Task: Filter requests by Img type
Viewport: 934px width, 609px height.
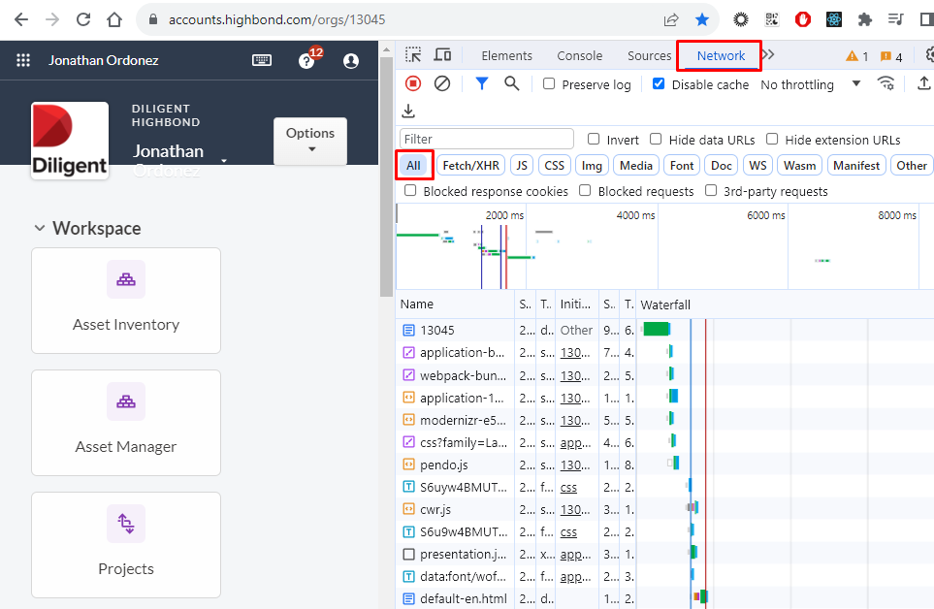Action: coord(592,166)
